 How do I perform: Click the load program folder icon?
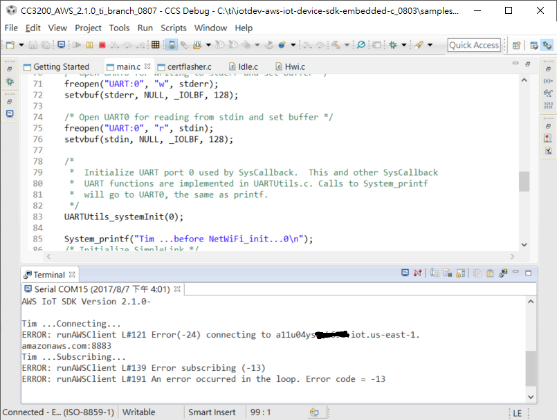(x=197, y=45)
